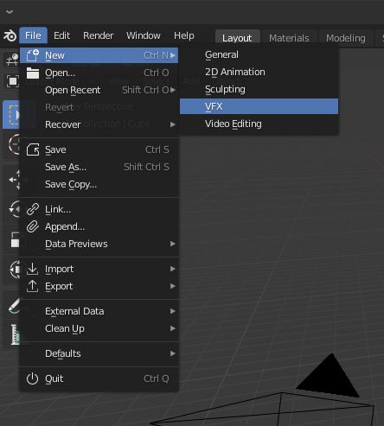Click Save in the File menu
This screenshot has width=384, height=426.
[99, 149]
